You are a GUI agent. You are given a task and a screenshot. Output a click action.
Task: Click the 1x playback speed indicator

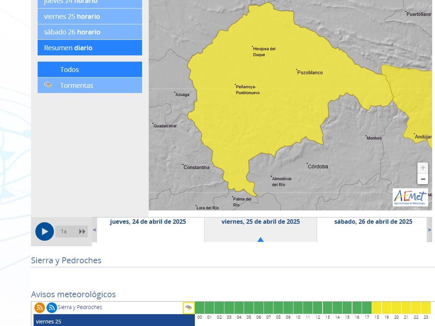tap(64, 231)
